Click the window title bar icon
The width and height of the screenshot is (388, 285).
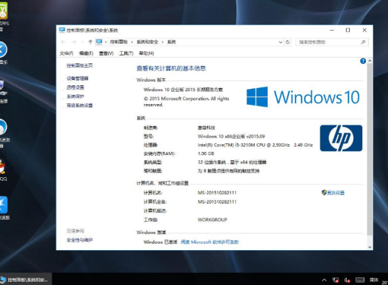tap(62, 30)
